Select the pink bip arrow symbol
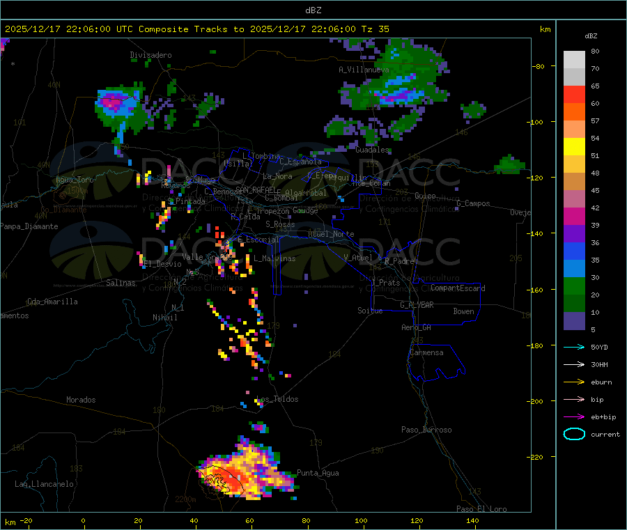The height and width of the screenshot is (530, 627). [x=574, y=399]
